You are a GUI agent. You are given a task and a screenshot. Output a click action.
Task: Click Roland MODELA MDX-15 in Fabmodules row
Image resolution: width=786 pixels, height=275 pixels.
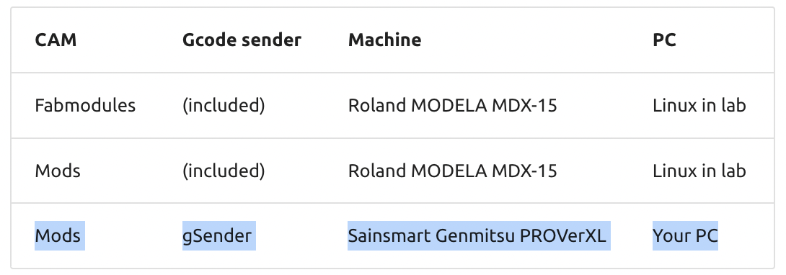453,106
